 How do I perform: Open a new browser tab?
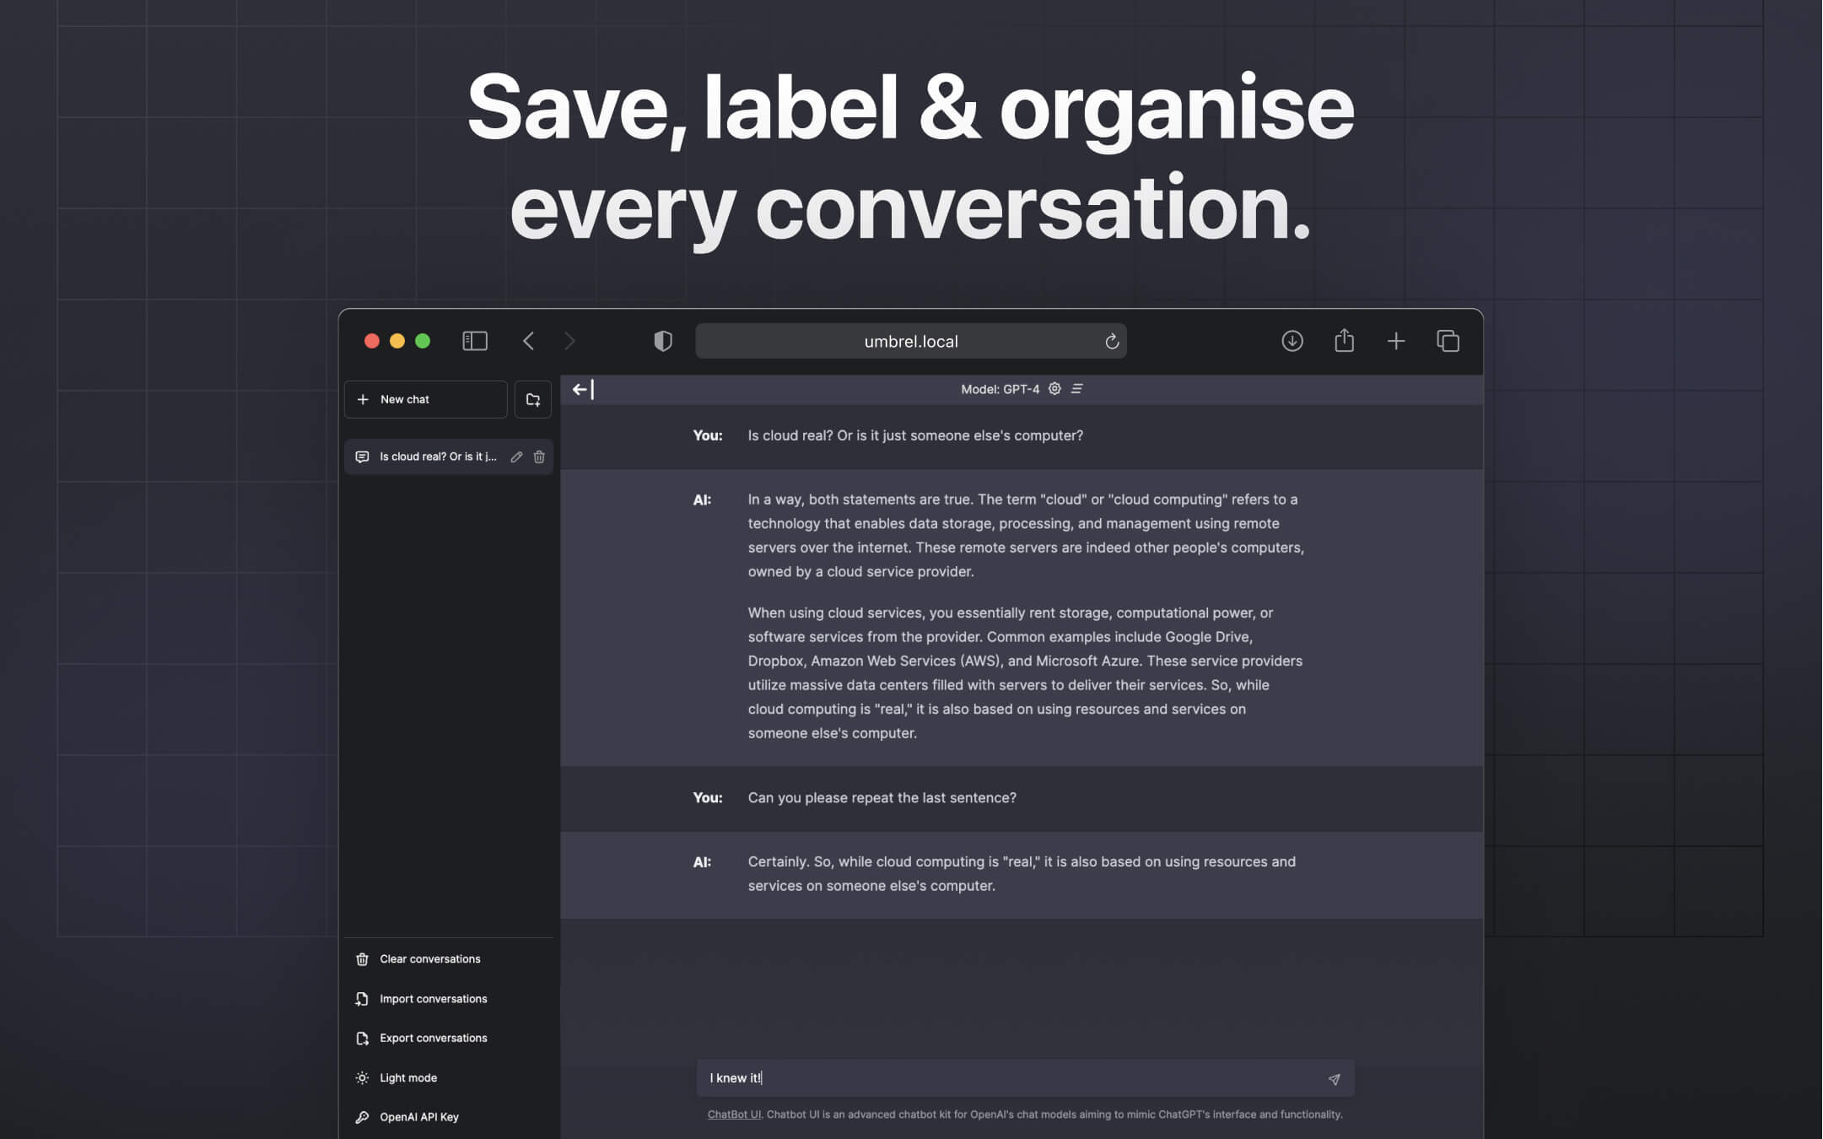(1396, 341)
